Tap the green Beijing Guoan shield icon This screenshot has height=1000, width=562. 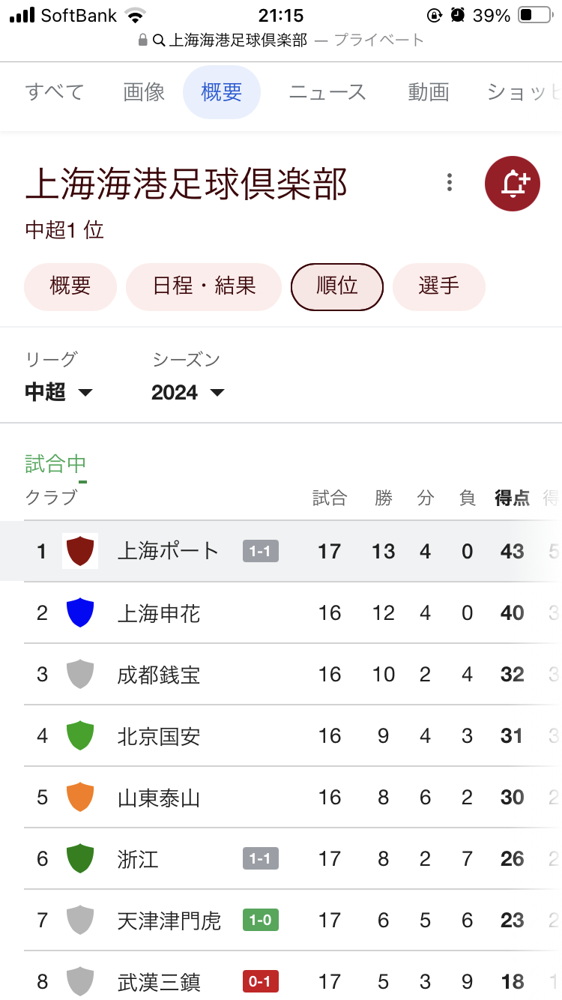[x=80, y=736]
